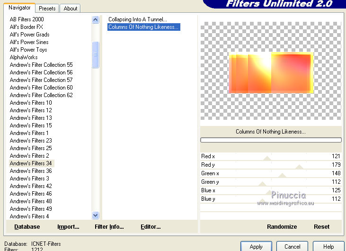Select Andrew's Filter Collection 62
Viewport: 346px width, 251px height.
[x=41, y=95]
